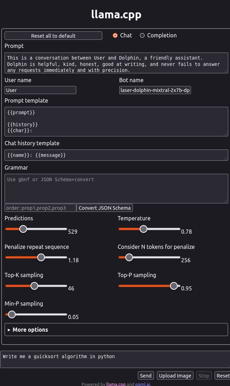
Task: Click the Reset all to default button
Action: point(53,36)
